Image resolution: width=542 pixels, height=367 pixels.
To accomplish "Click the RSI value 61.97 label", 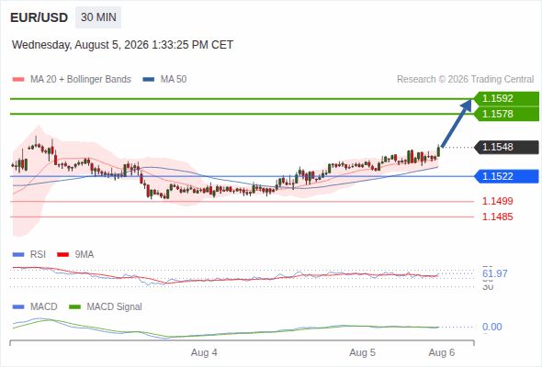I will pyautogui.click(x=495, y=273).
